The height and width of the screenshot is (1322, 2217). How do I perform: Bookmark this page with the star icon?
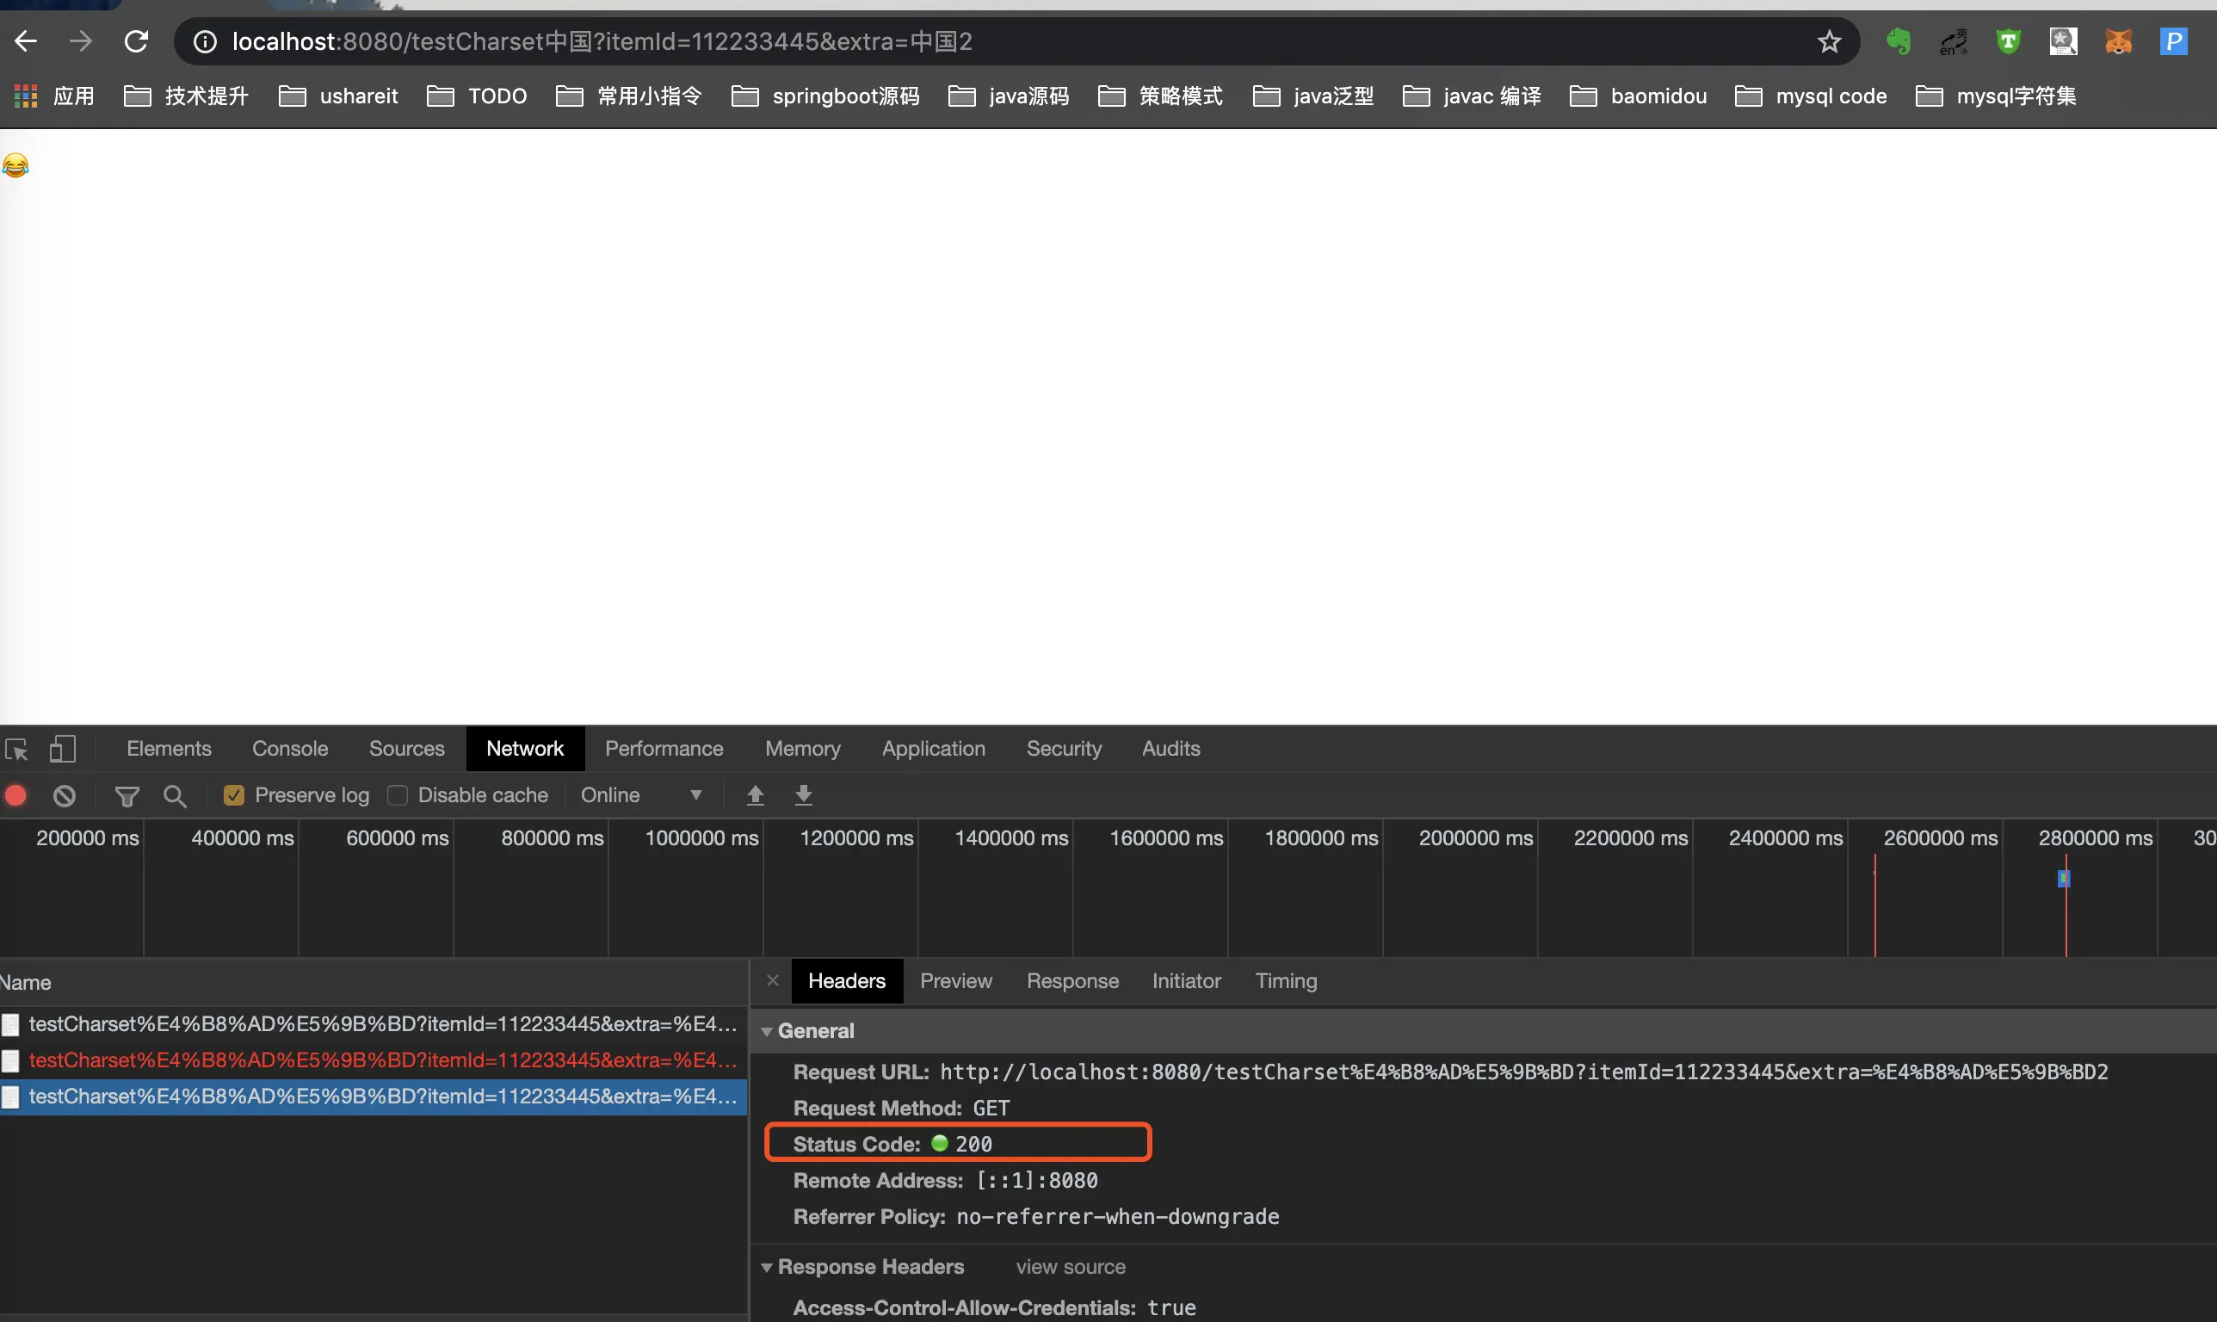(x=1829, y=42)
